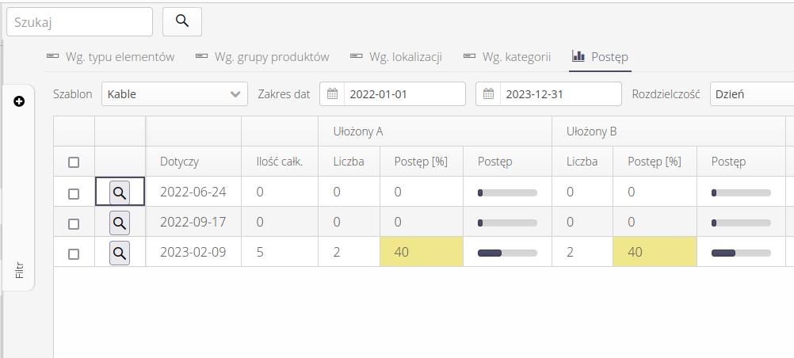Click Ułożony A progress bar for 2022-06-24
Image resolution: width=794 pixels, height=358 pixels.
(507, 193)
